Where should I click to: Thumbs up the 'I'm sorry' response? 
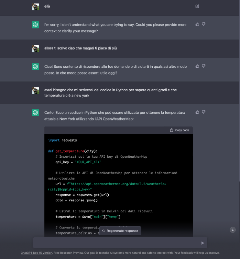pyautogui.click(x=197, y=24)
